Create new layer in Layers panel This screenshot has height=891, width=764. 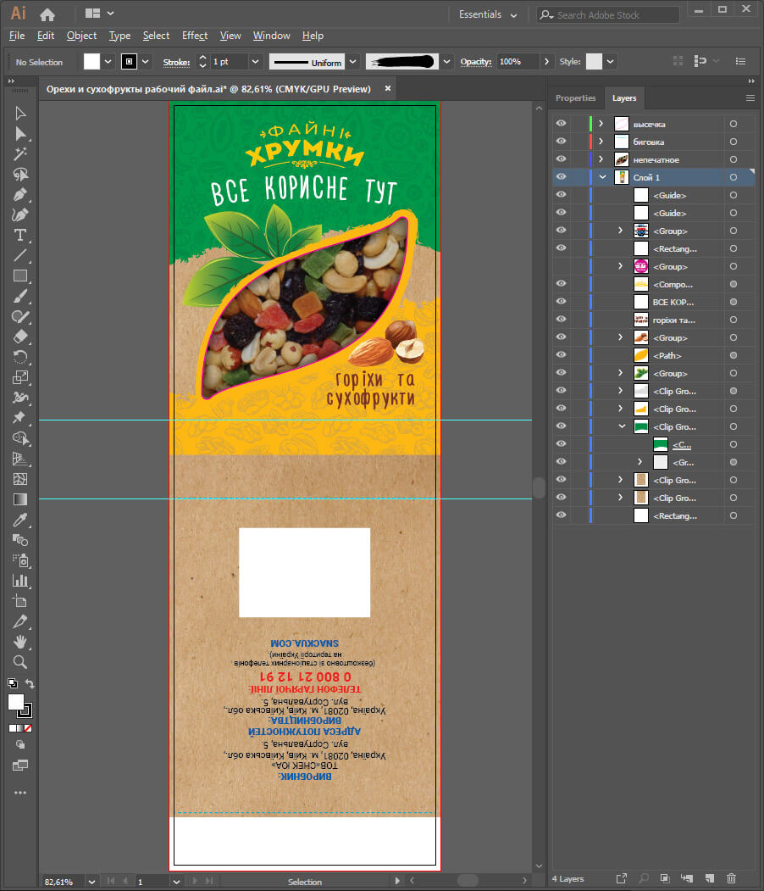point(710,878)
